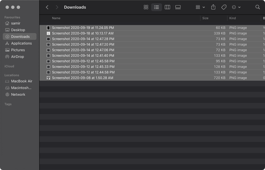Click the AirDrop sidebar icon
The image size is (265, 170).
tap(7, 57)
